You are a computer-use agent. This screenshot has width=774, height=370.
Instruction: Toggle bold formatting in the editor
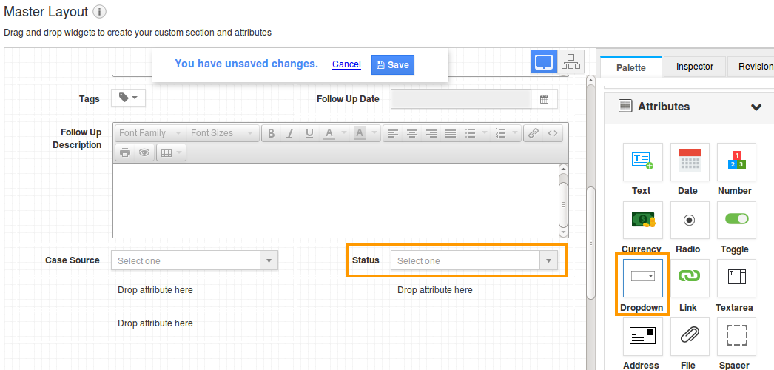[271, 133]
